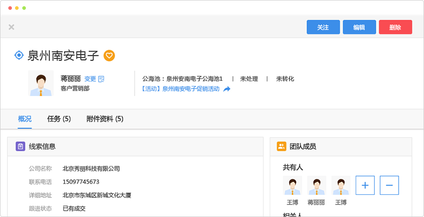The height and width of the screenshot is (217, 424).
Task: Close the panel with the gray X
Action: click(x=11, y=27)
